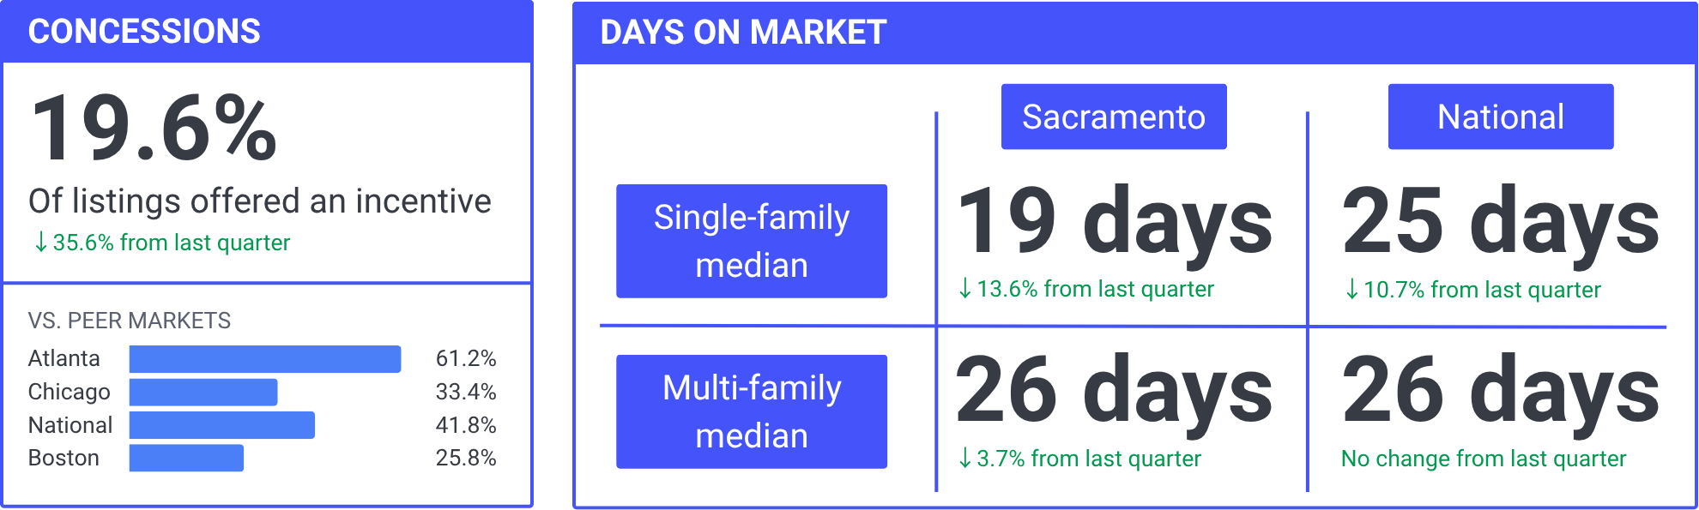Click the National bar in peer markets chart
1699x510 pixels.
coord(222,425)
